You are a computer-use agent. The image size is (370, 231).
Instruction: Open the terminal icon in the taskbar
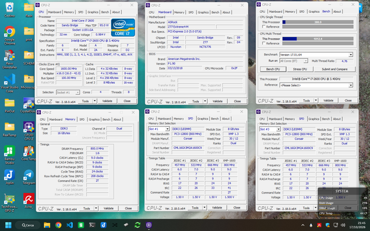92,225
